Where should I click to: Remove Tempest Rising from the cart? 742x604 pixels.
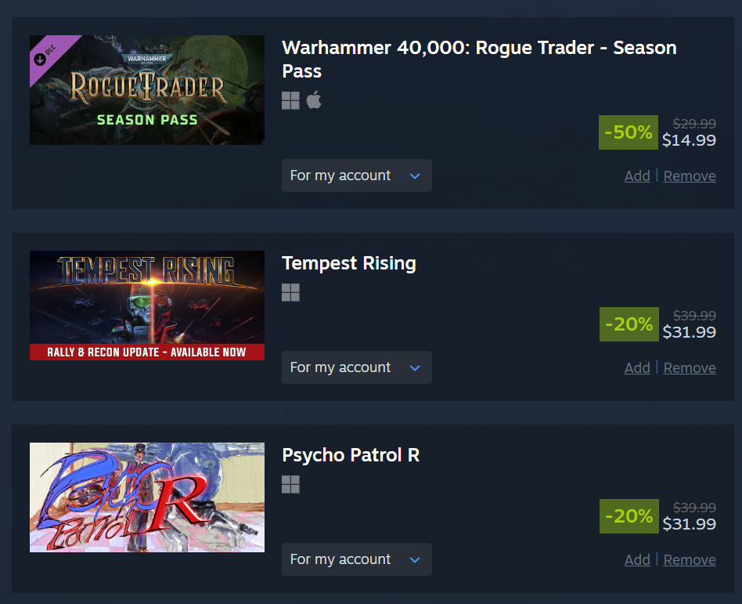point(690,367)
